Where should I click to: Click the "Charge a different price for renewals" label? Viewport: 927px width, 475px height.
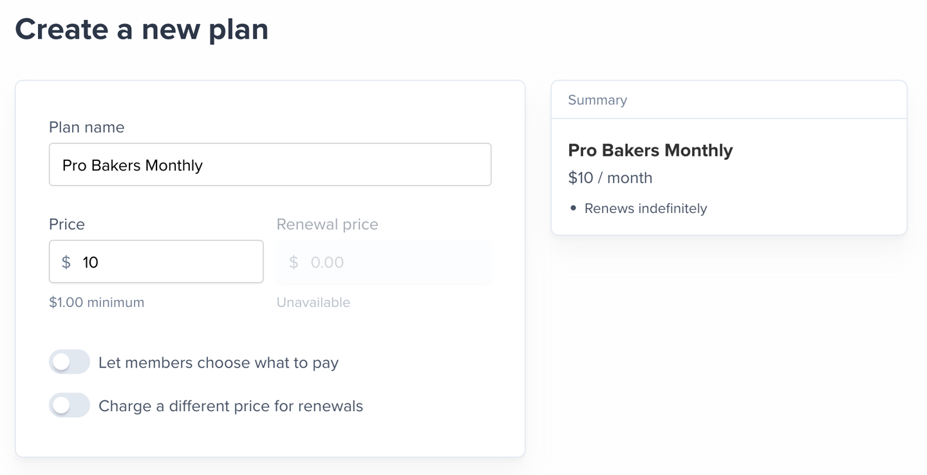(x=230, y=406)
